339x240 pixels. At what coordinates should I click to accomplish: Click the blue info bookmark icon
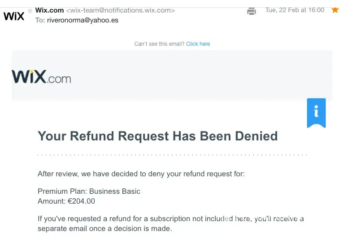pos(316,112)
